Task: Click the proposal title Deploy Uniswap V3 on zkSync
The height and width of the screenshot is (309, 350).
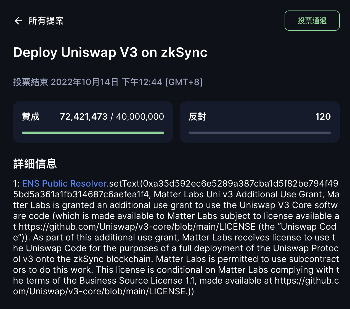Action: pos(110,52)
